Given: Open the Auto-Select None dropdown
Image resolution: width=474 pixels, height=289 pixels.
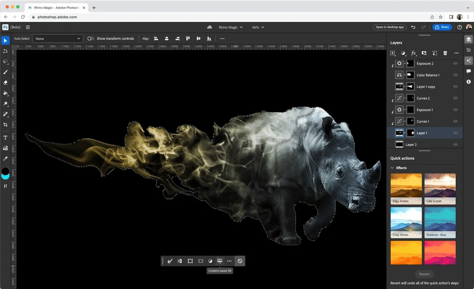Looking at the screenshot, I should [58, 39].
